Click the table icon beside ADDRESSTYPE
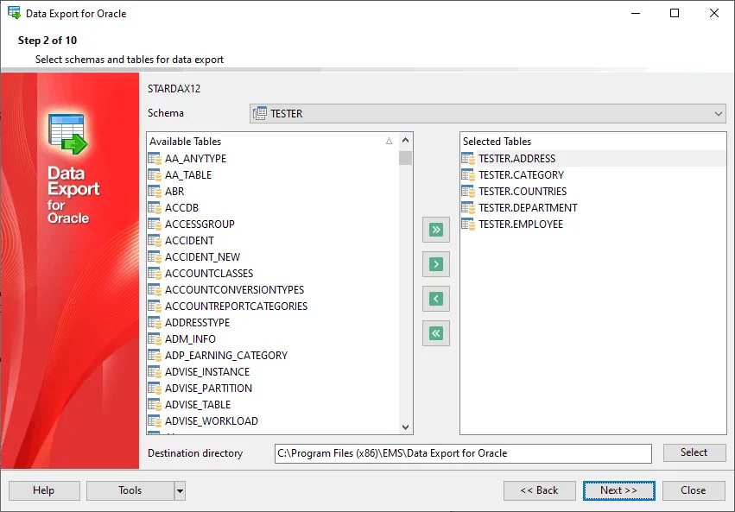The width and height of the screenshot is (735, 512). point(155,323)
